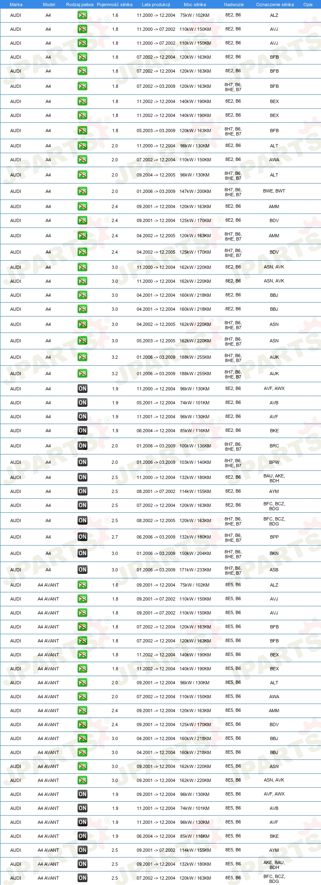Screen dimensions: 321x885
Task: Click the petrol icon in the A4 AWA 8E2 row
Action: (x=82, y=160)
